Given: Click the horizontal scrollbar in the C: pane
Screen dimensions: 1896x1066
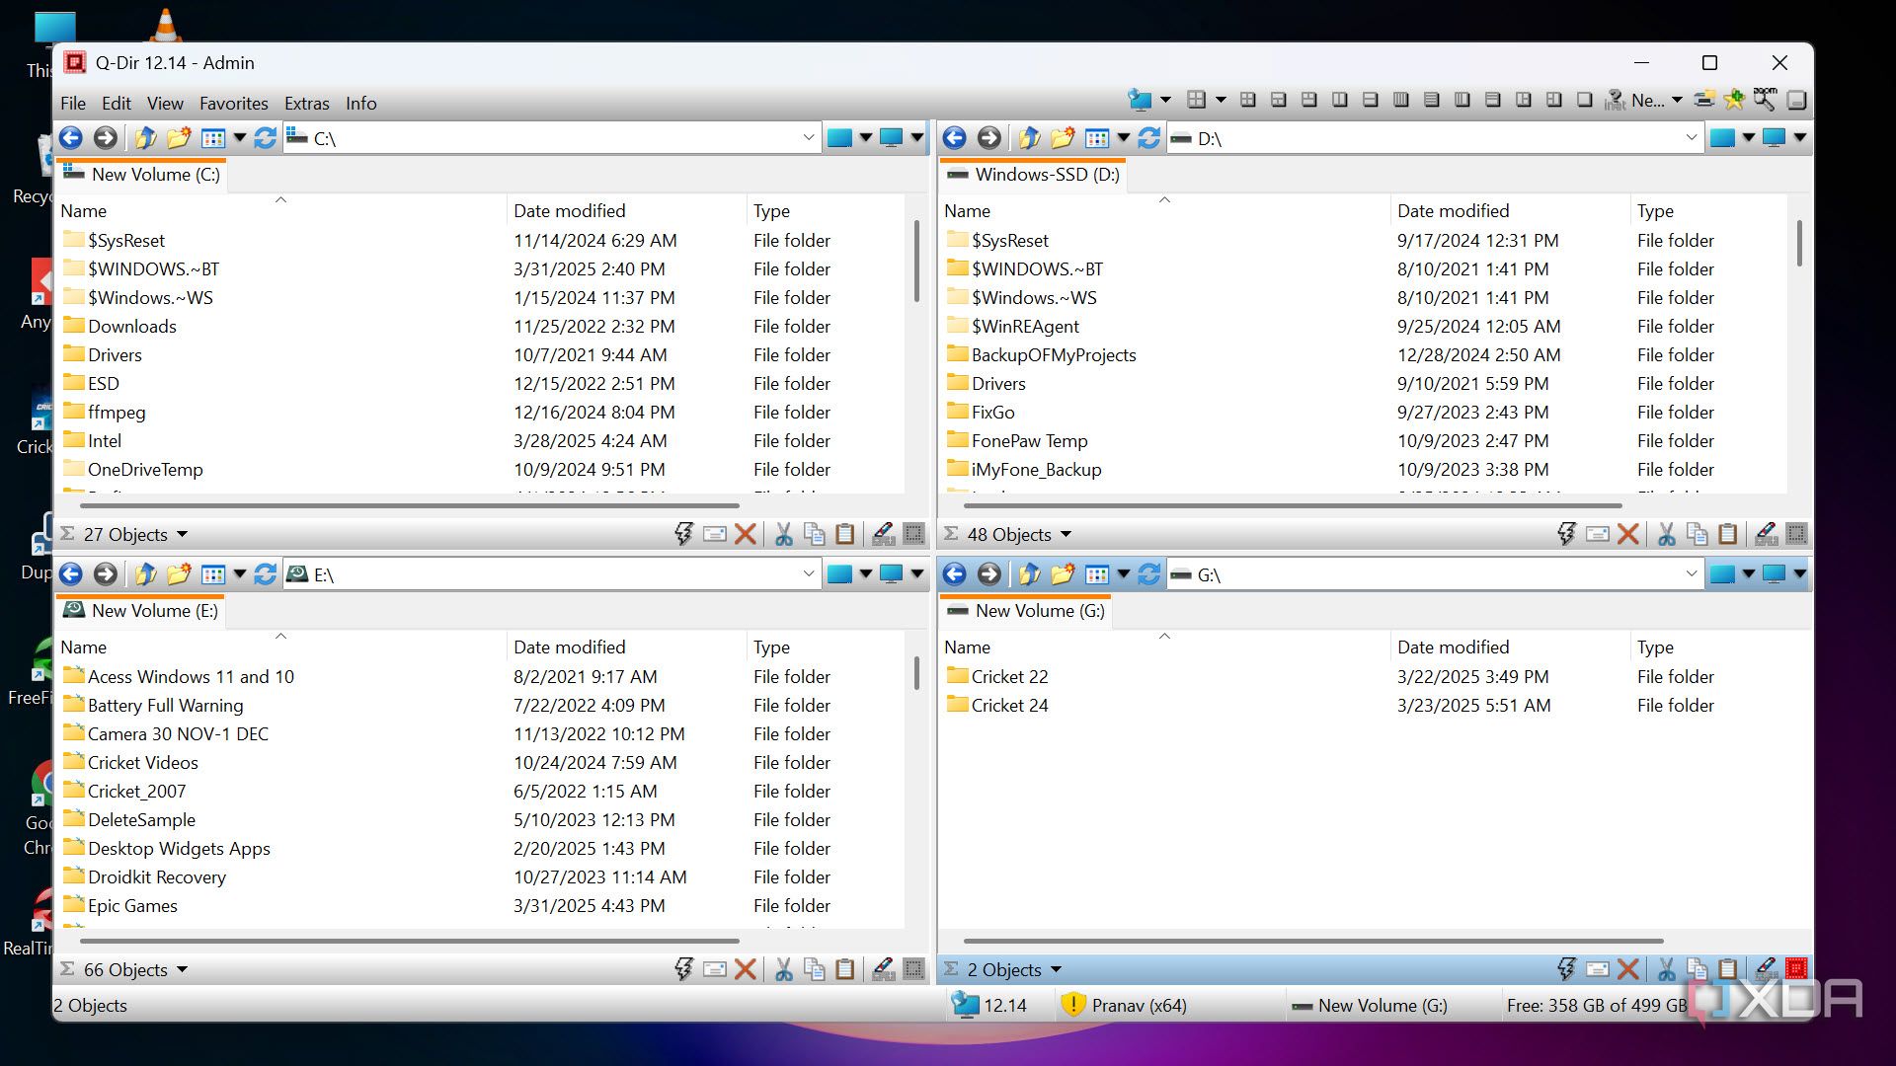Looking at the screenshot, I should pyautogui.click(x=410, y=505).
